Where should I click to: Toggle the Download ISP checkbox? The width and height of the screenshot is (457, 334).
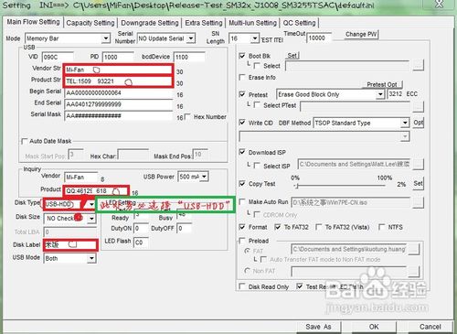point(242,152)
